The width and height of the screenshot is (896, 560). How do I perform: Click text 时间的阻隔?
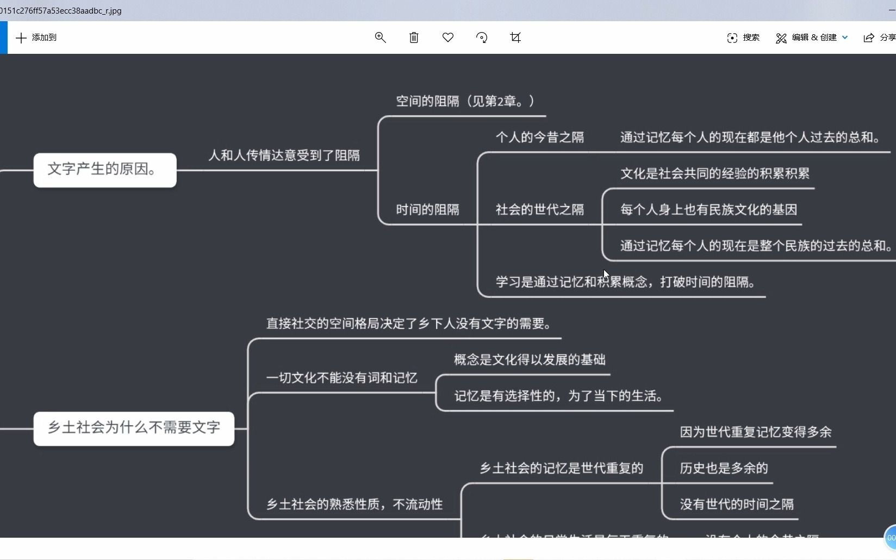pos(427,210)
